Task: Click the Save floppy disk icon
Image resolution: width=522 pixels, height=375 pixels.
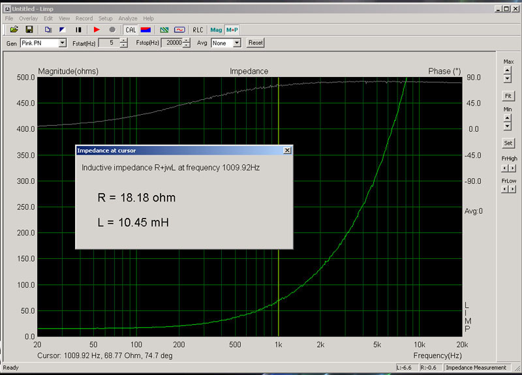Action: (29, 29)
